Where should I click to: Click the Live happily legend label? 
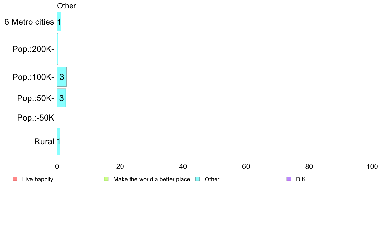click(38, 179)
